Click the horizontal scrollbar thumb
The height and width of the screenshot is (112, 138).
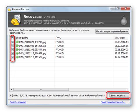(41, 89)
